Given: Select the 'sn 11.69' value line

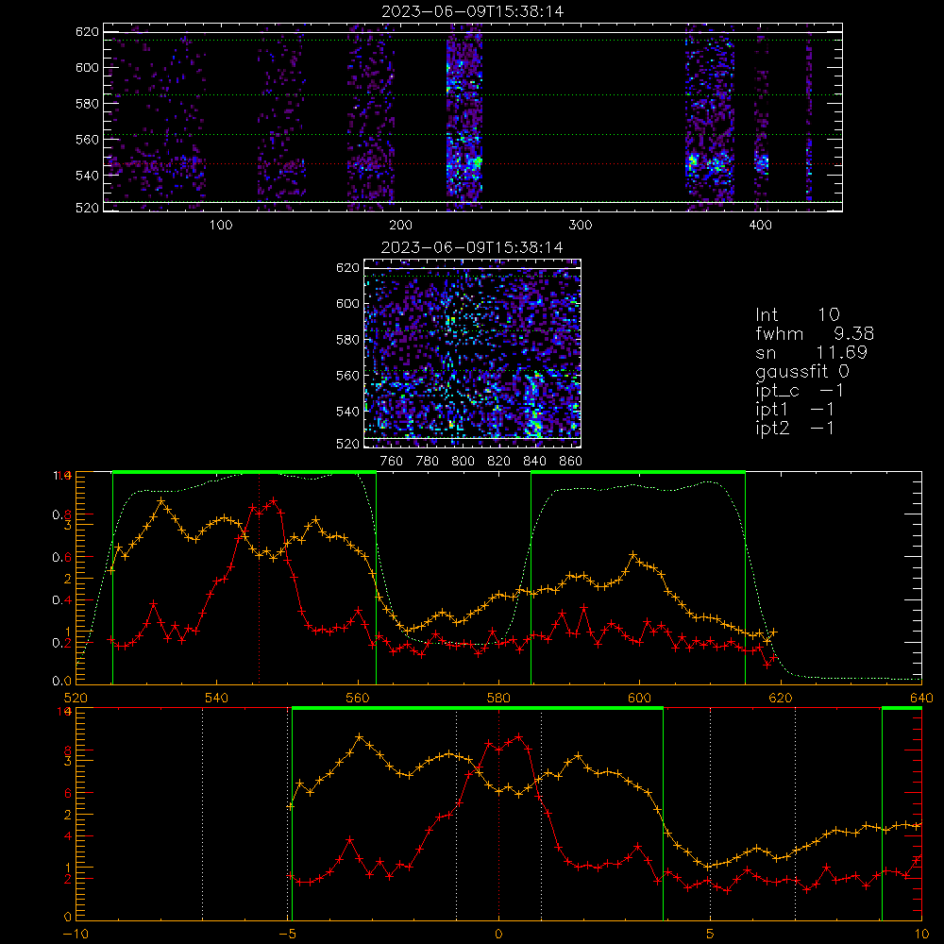Looking at the screenshot, I should pos(811,352).
